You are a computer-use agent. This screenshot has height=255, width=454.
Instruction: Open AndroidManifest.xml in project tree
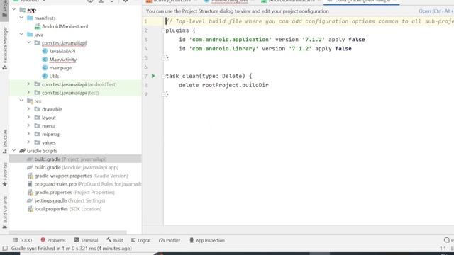point(65,26)
